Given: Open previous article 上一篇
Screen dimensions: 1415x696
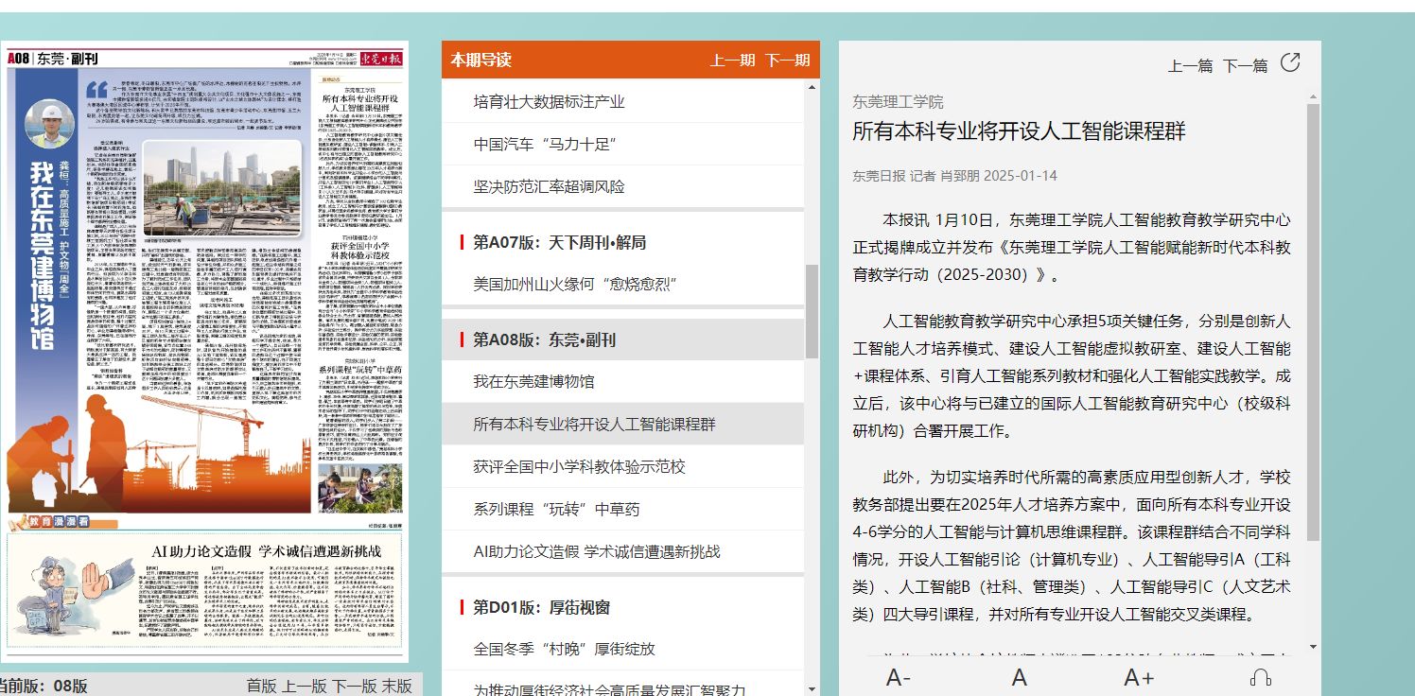Looking at the screenshot, I should tap(1190, 65).
